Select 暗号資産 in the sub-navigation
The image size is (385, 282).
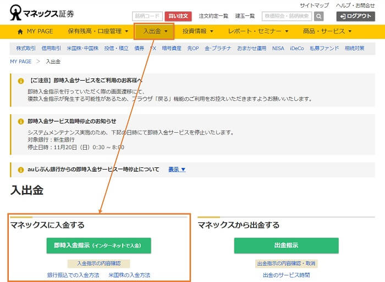(x=172, y=48)
